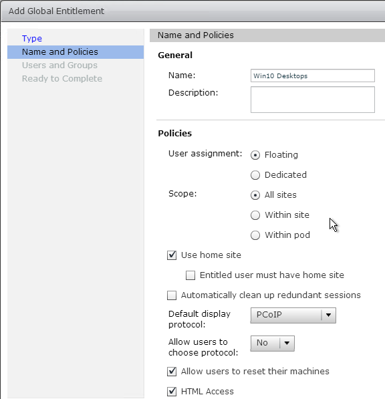Choose Within site scope option

pyautogui.click(x=255, y=215)
